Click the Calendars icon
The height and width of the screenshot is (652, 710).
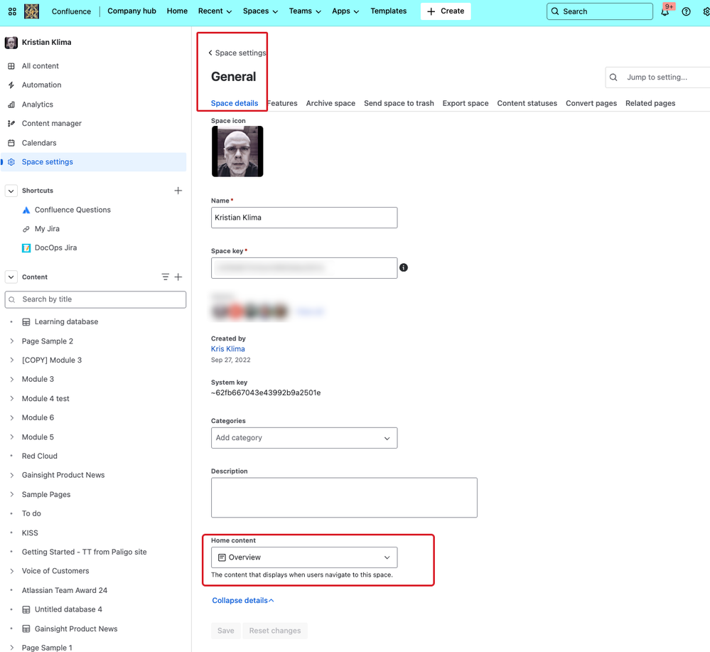(11, 143)
